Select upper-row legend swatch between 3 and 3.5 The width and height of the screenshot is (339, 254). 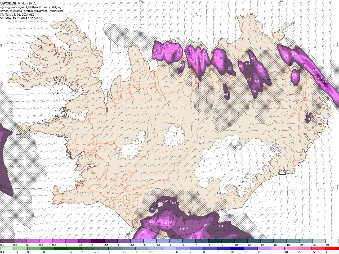(x=124, y=241)
